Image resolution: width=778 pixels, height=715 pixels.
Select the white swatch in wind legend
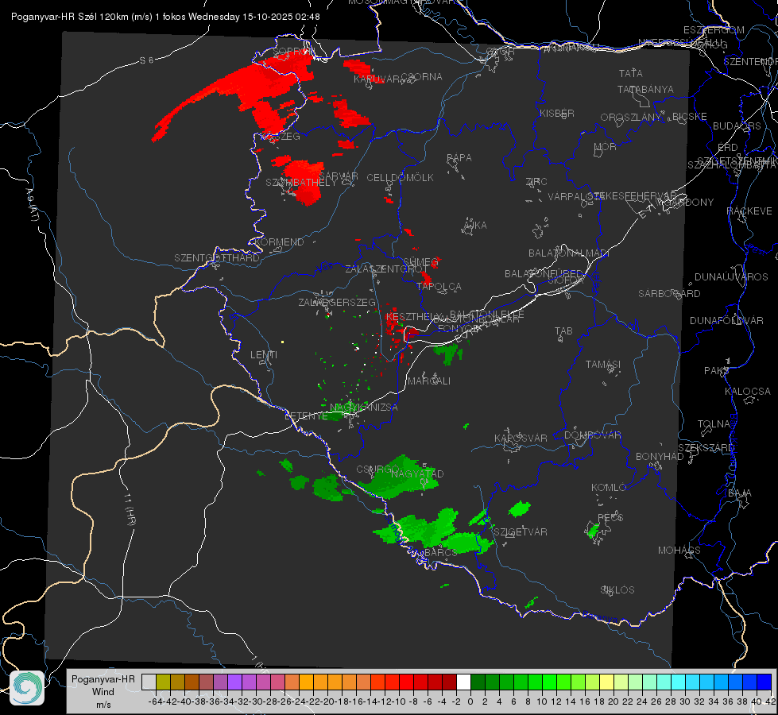(463, 682)
